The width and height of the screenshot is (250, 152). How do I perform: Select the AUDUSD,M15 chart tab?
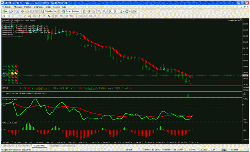click(x=39, y=146)
